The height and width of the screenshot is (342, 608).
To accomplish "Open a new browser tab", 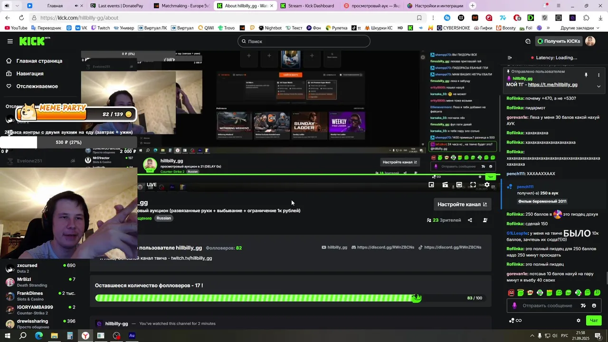I will [x=473, y=6].
